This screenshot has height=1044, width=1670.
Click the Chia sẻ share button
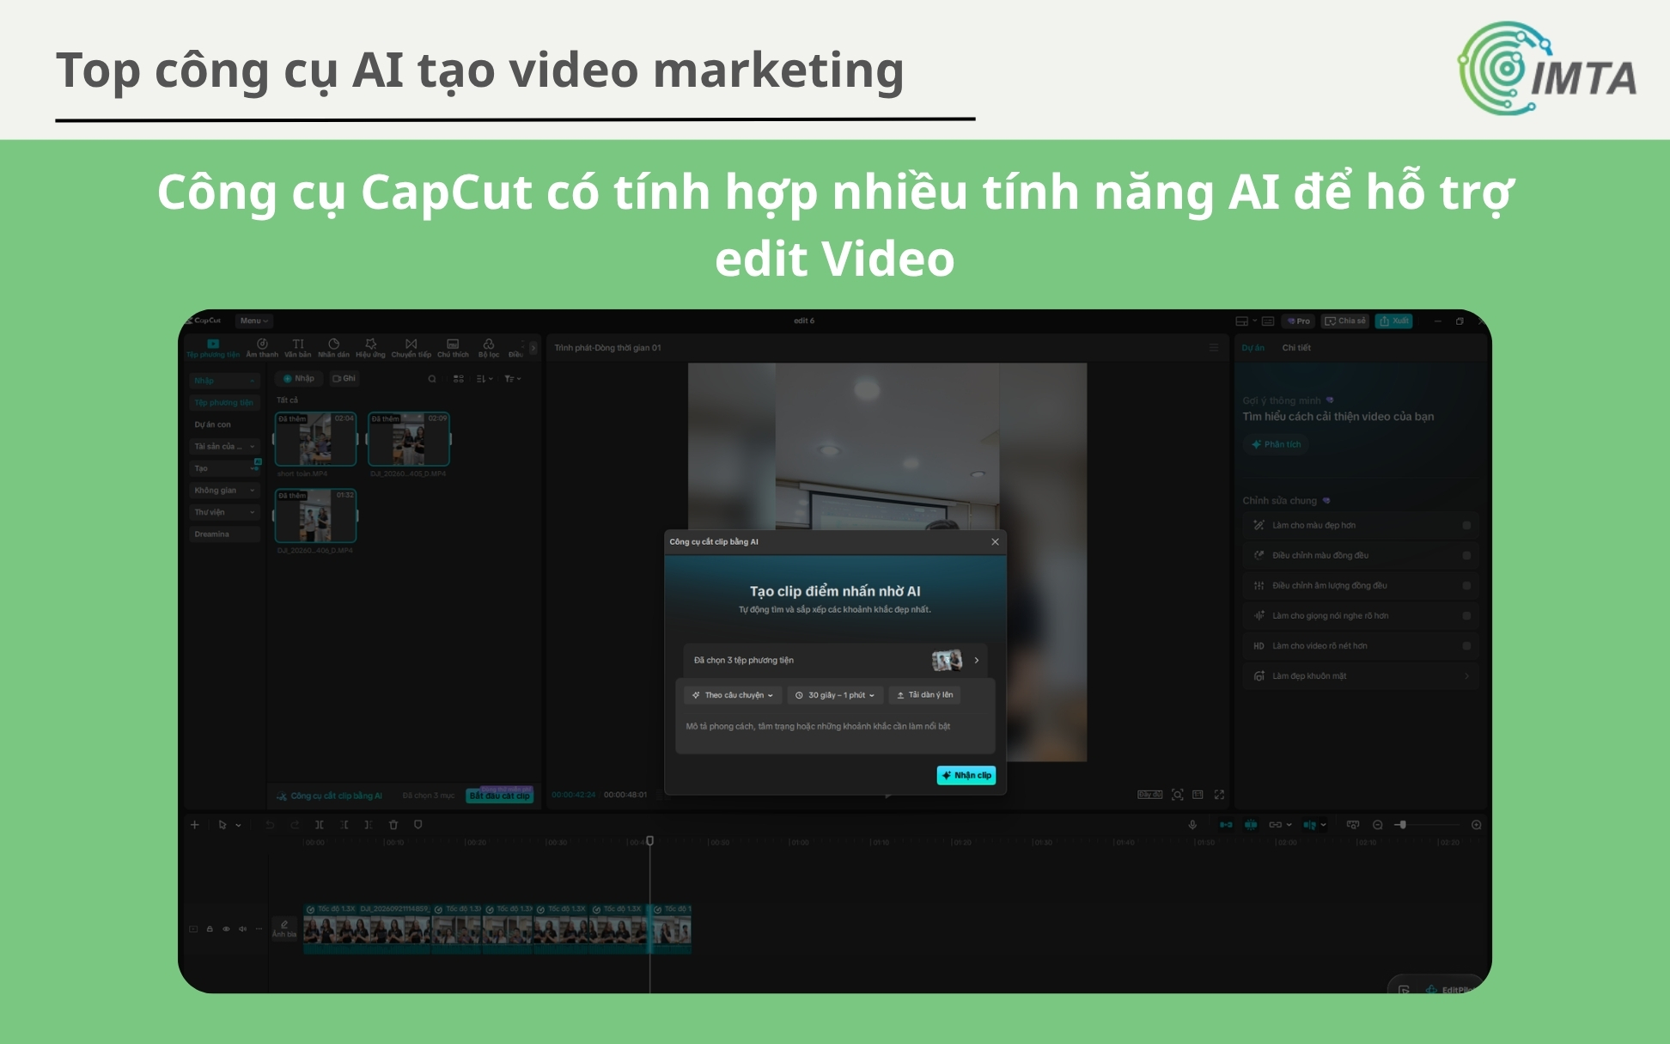coord(1344,321)
